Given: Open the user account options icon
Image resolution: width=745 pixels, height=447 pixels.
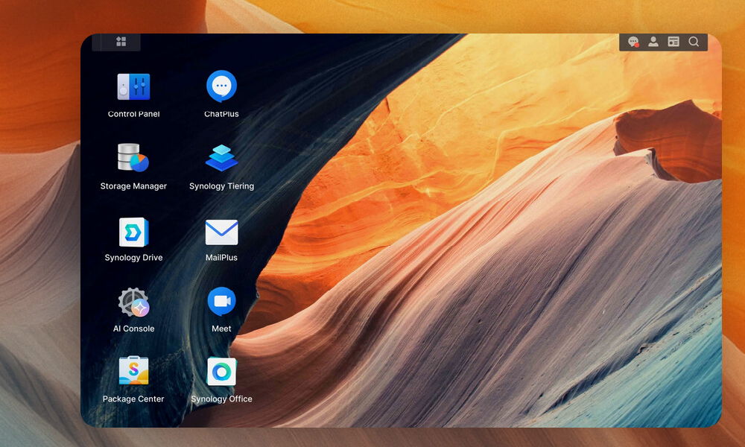Looking at the screenshot, I should pyautogui.click(x=653, y=42).
